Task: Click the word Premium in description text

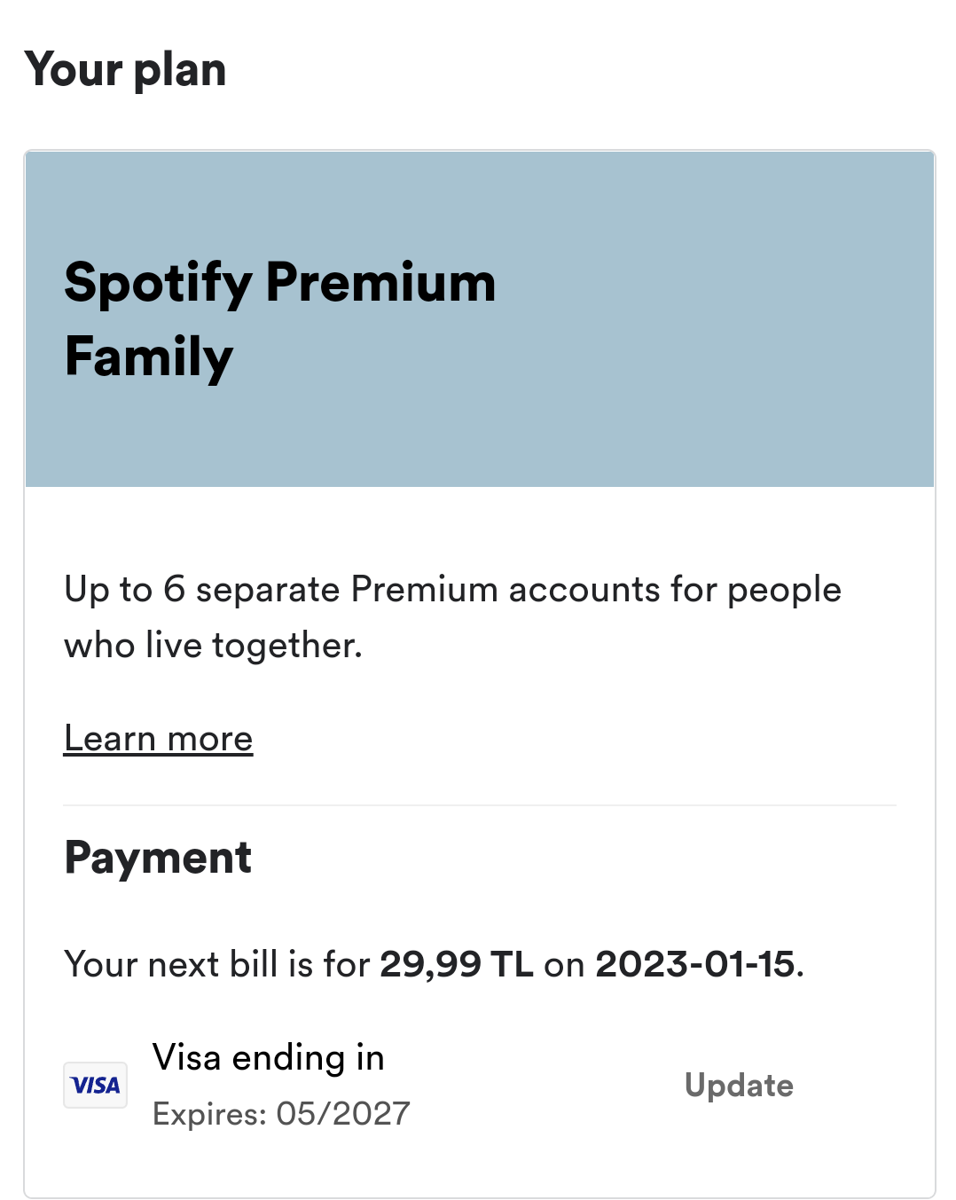Action: pyautogui.click(x=425, y=590)
